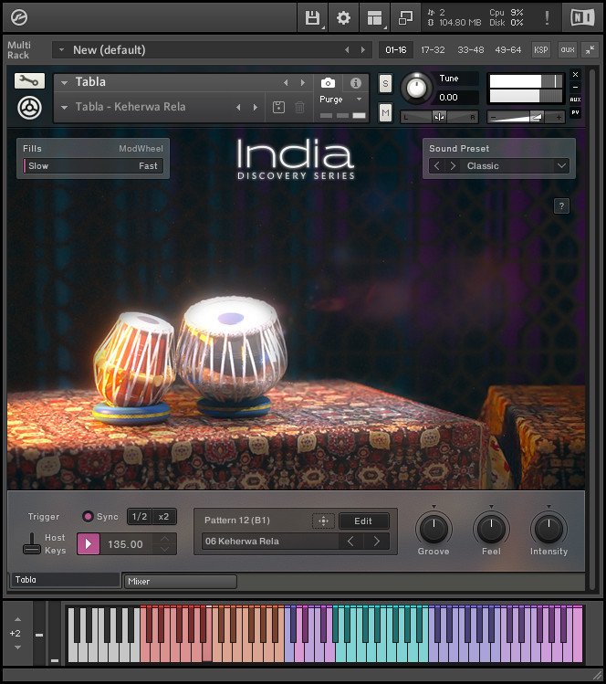The width and height of the screenshot is (606, 684).
Task: Open the save (floppy disk) menu
Action: pyautogui.click(x=312, y=18)
